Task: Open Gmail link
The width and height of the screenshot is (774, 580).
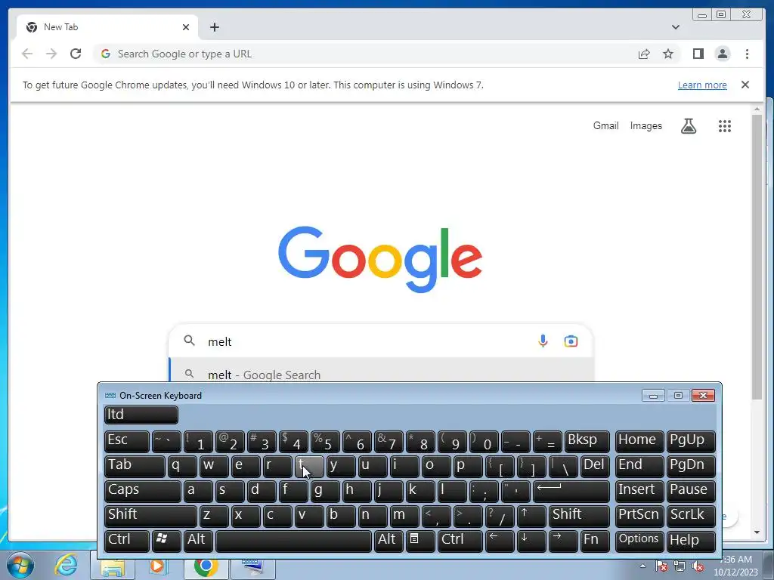Action: pos(605,126)
